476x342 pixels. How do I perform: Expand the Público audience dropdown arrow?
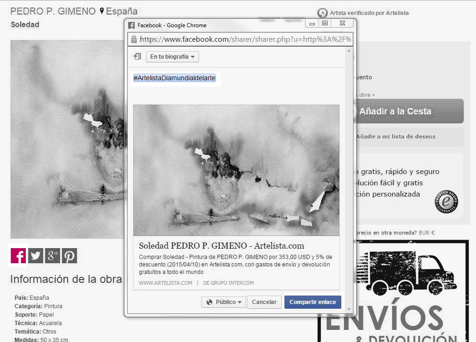pos(239,303)
